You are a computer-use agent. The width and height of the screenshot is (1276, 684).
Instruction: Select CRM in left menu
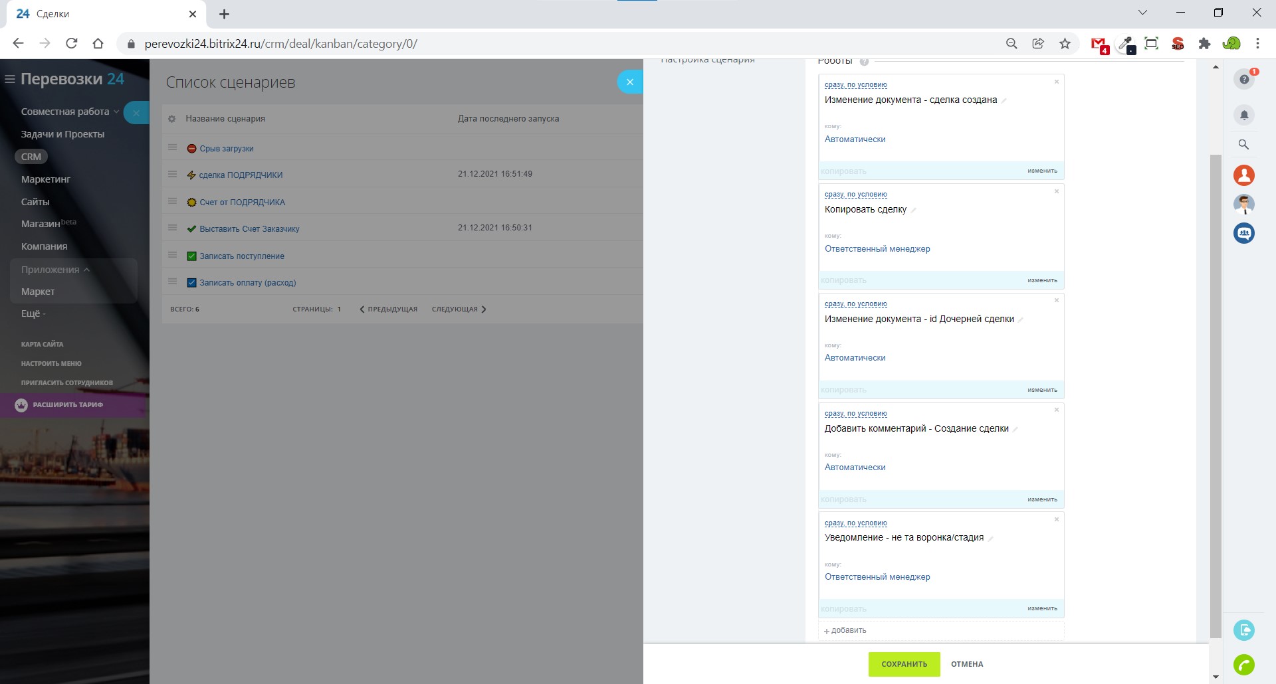31,157
